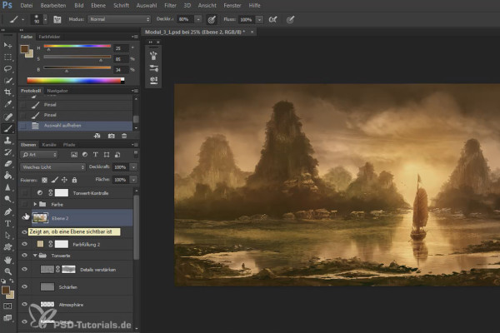This screenshot has height=333, width=500.
Task: Open the layer filter Art dropdown
Action: (x=39, y=155)
